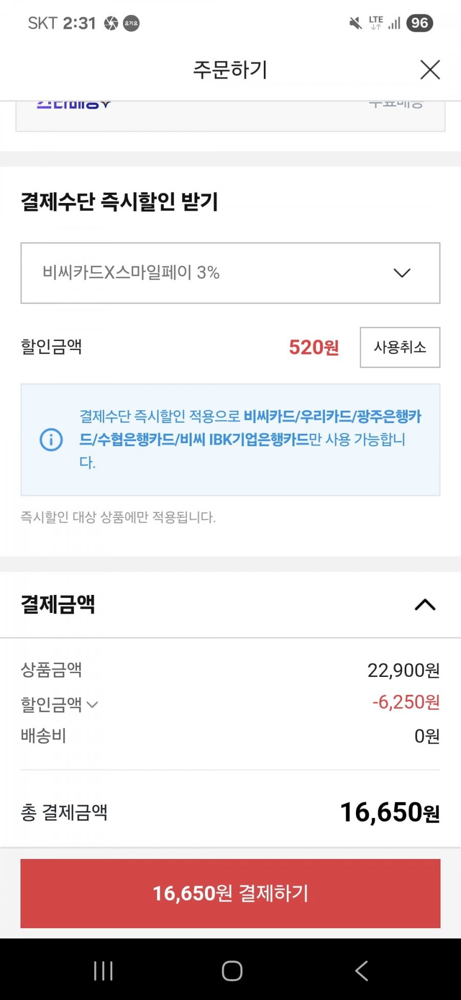Tap the camera shutter notification icon

(x=111, y=23)
